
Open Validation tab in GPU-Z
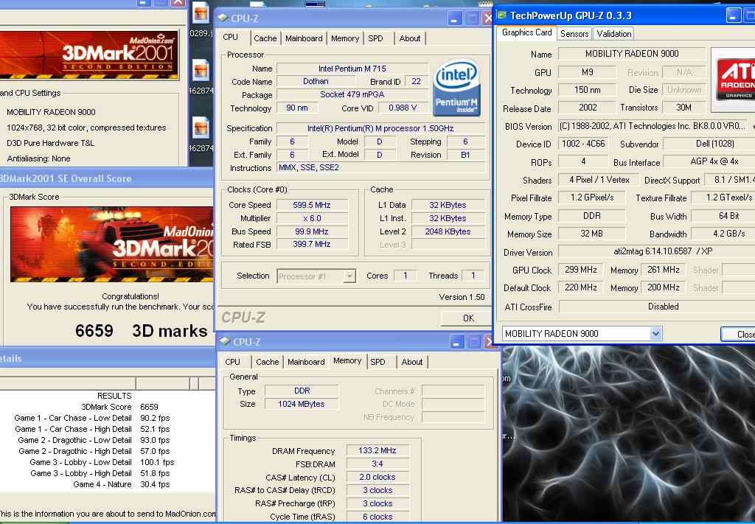[x=614, y=34]
